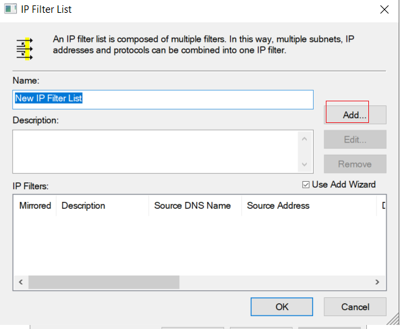
Task: Click the right arrow of the horizontal scrollbar
Action: (x=377, y=282)
